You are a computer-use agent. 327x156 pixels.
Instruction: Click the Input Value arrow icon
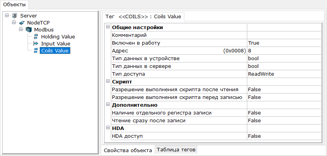pos(36,44)
